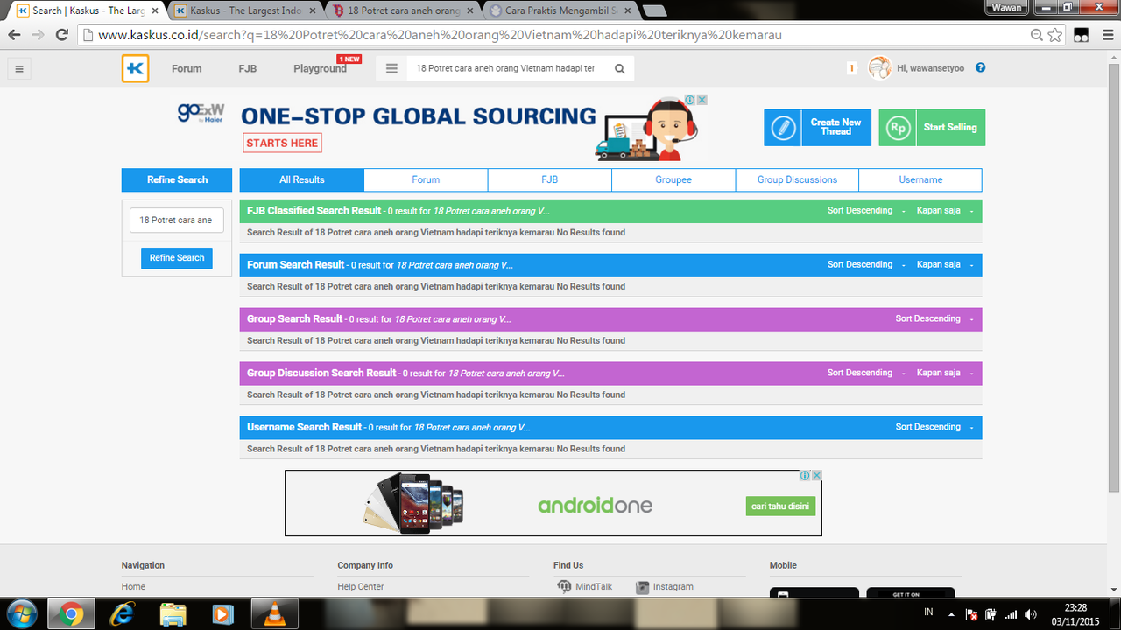The width and height of the screenshot is (1121, 630).
Task: Click the volume speaker tray icon
Action: 1030,614
